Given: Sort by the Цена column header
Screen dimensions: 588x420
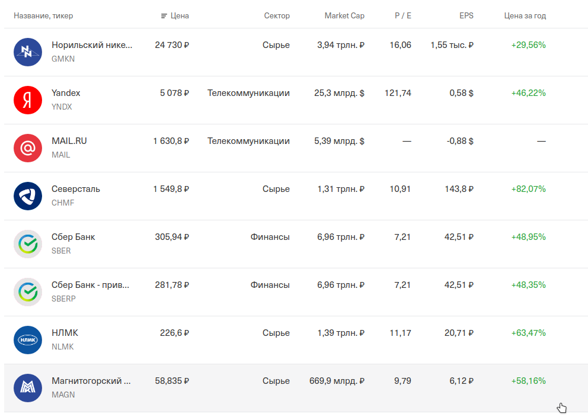Looking at the screenshot, I should [x=180, y=16].
